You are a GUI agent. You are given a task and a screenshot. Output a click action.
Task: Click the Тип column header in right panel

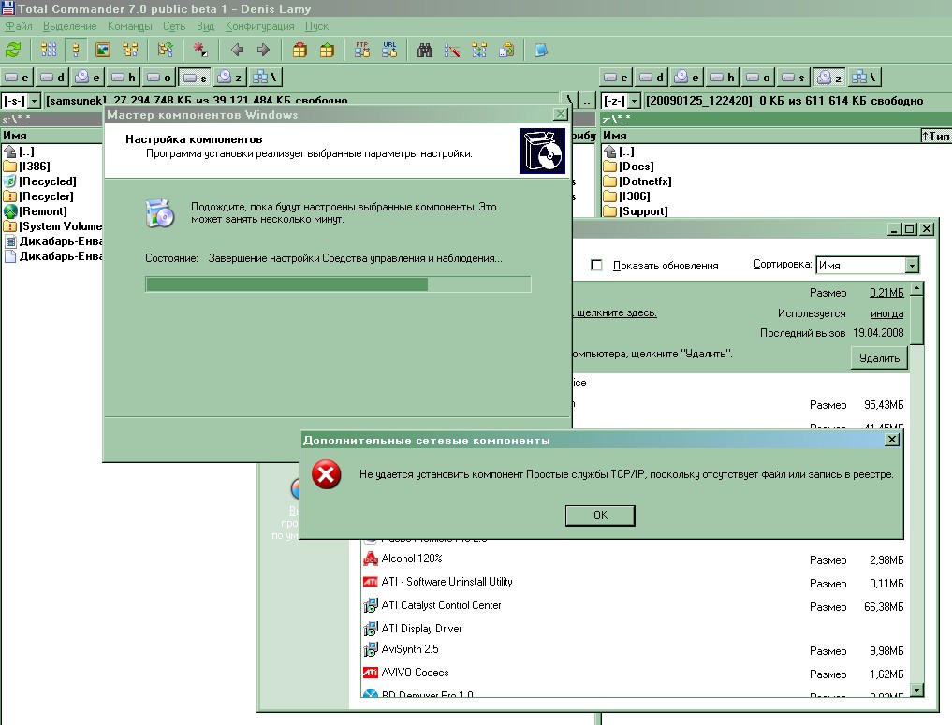click(x=936, y=136)
